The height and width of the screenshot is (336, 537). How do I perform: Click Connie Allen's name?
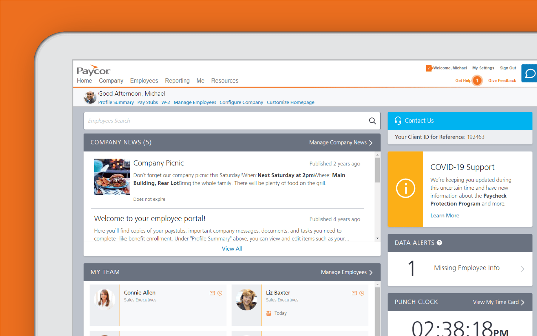(x=140, y=293)
